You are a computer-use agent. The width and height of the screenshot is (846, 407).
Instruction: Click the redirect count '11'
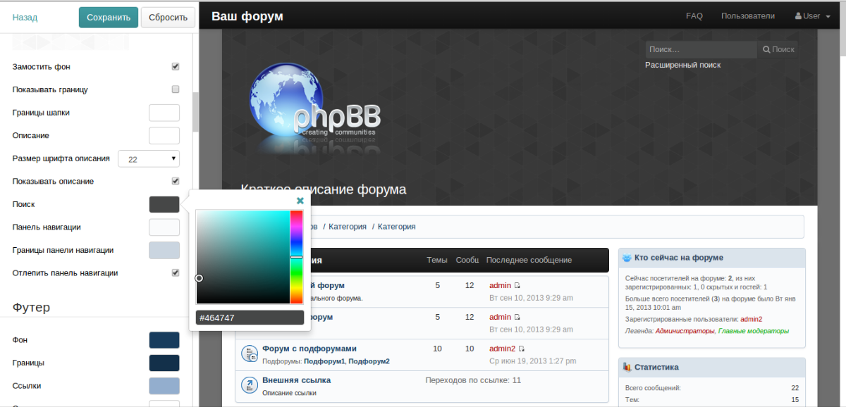pyautogui.click(x=517, y=380)
